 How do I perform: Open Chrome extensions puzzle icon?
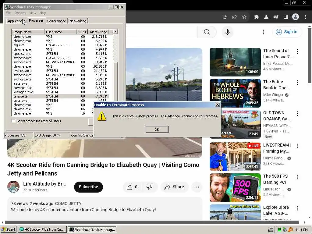257,17
